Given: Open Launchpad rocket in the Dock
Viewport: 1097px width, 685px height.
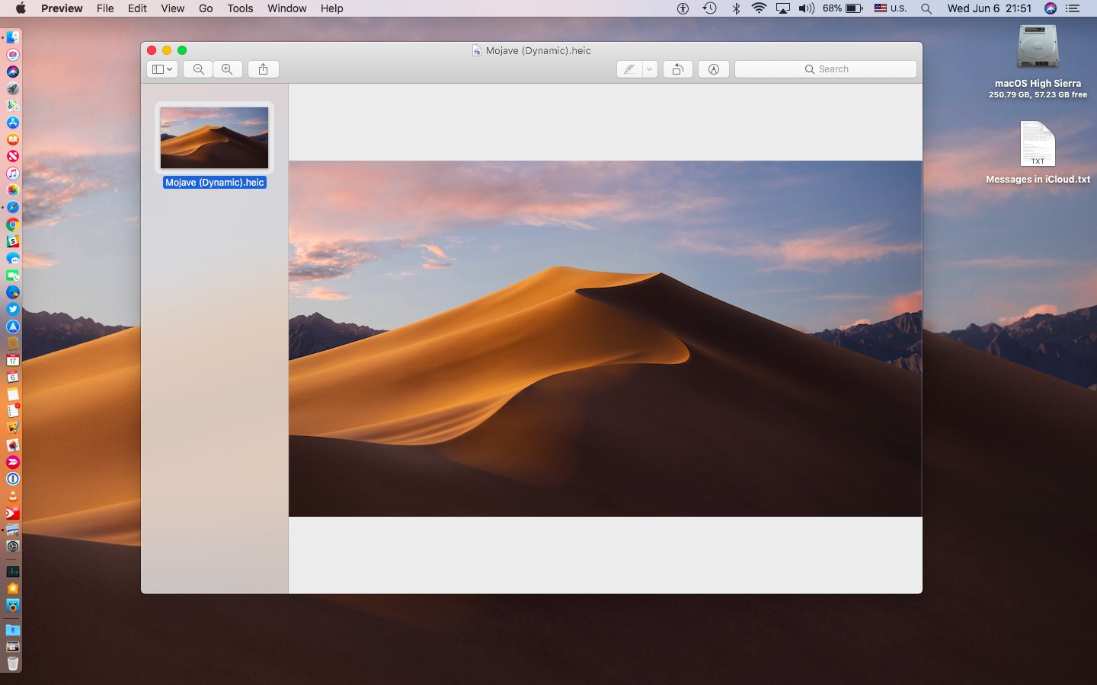Looking at the screenshot, I should coord(13,88).
